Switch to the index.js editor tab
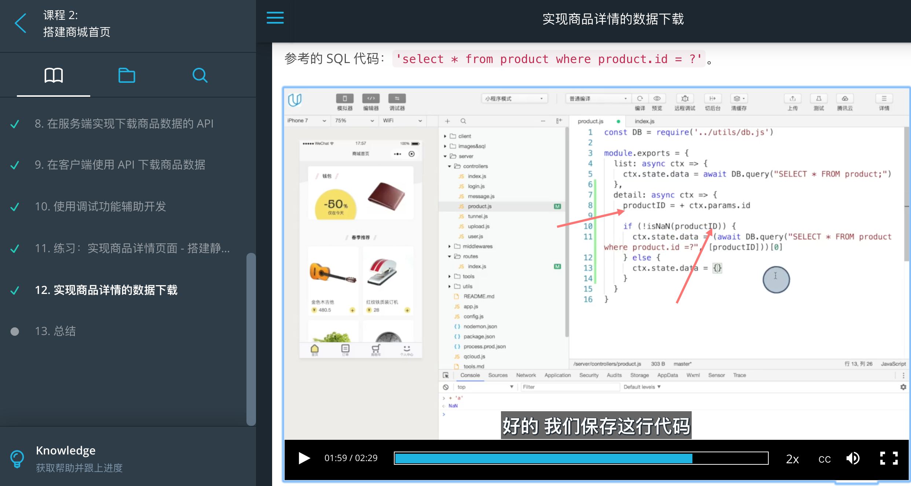 644,121
